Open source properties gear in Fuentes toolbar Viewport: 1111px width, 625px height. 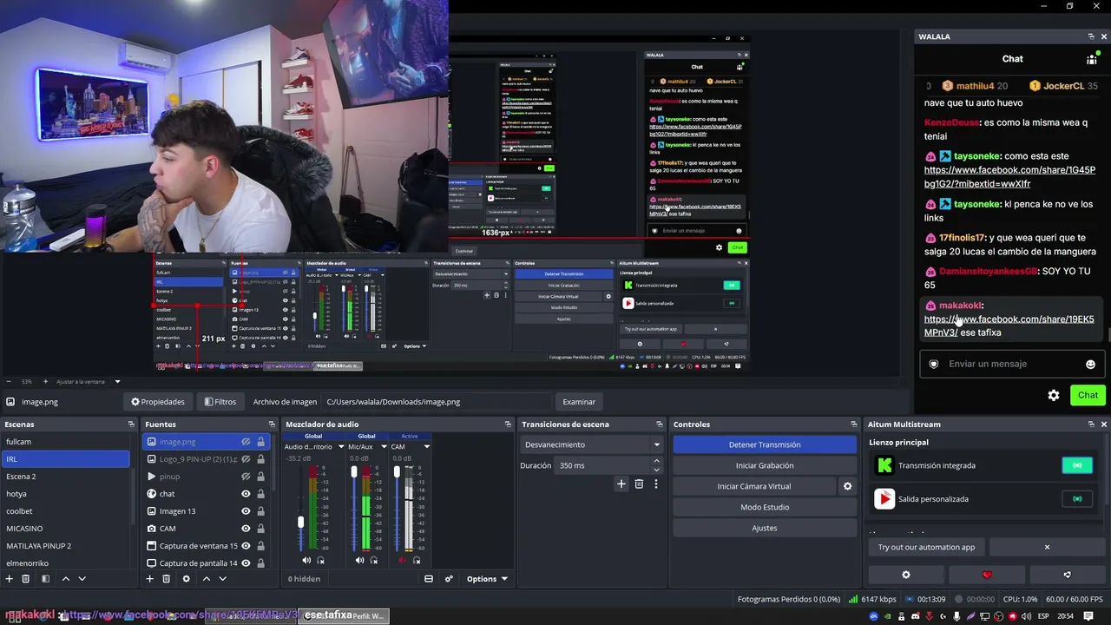(x=186, y=579)
